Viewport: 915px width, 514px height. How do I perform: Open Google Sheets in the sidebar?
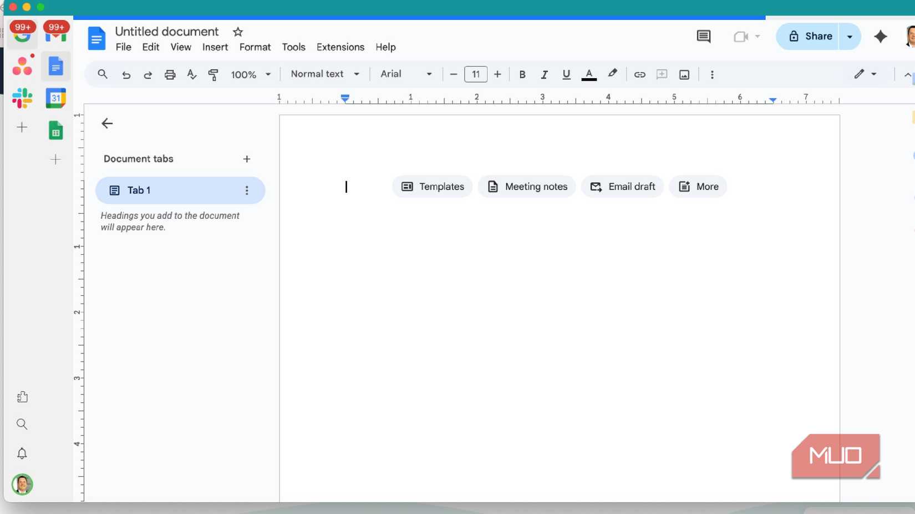point(55,131)
